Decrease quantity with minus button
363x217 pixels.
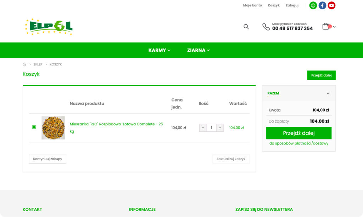pos(203,128)
